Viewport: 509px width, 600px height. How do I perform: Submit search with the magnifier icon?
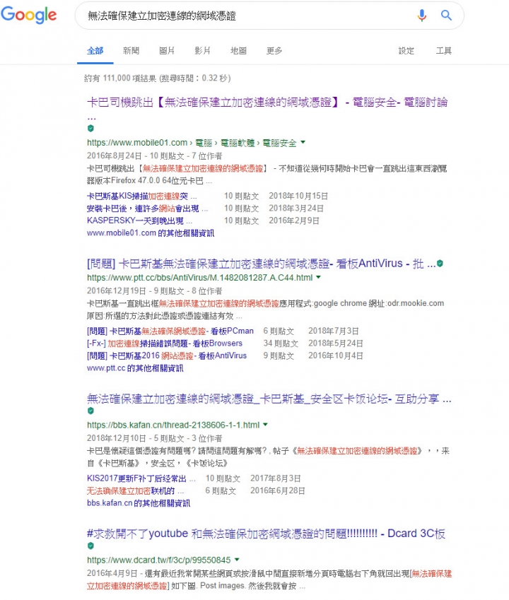coord(446,16)
